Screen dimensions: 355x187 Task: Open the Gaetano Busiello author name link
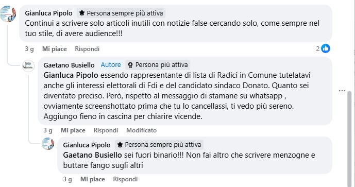[69, 65]
